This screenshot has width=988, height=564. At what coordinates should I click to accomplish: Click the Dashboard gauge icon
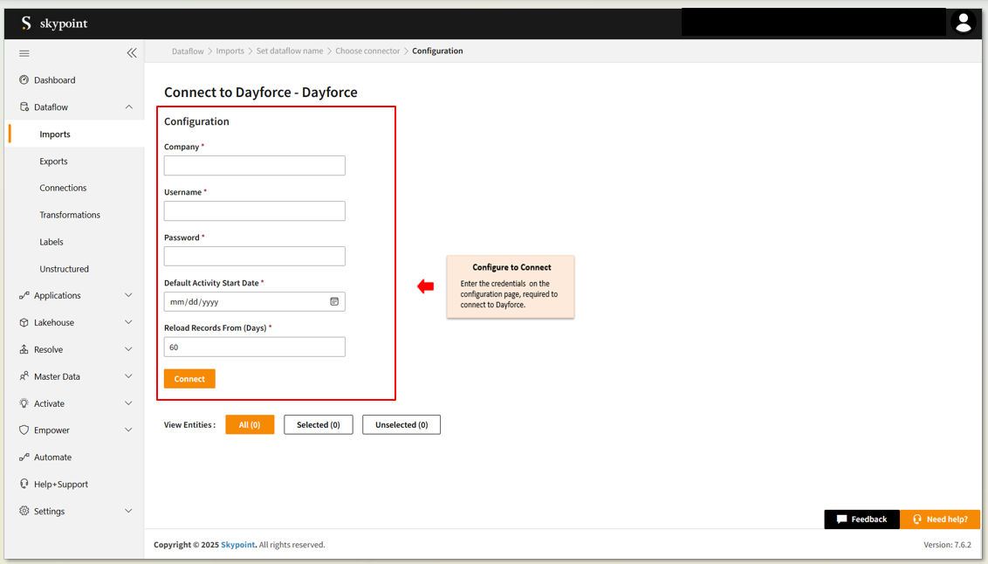coord(24,80)
